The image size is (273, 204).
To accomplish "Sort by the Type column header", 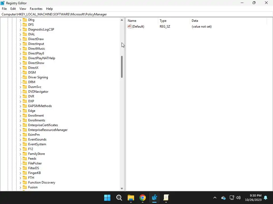I will [x=174, y=21].
